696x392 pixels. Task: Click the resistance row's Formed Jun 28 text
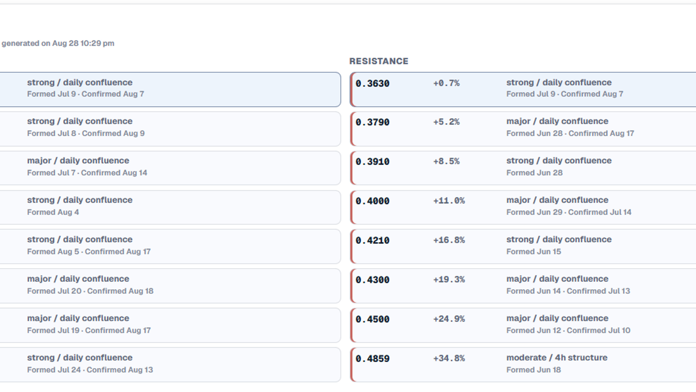click(x=534, y=173)
